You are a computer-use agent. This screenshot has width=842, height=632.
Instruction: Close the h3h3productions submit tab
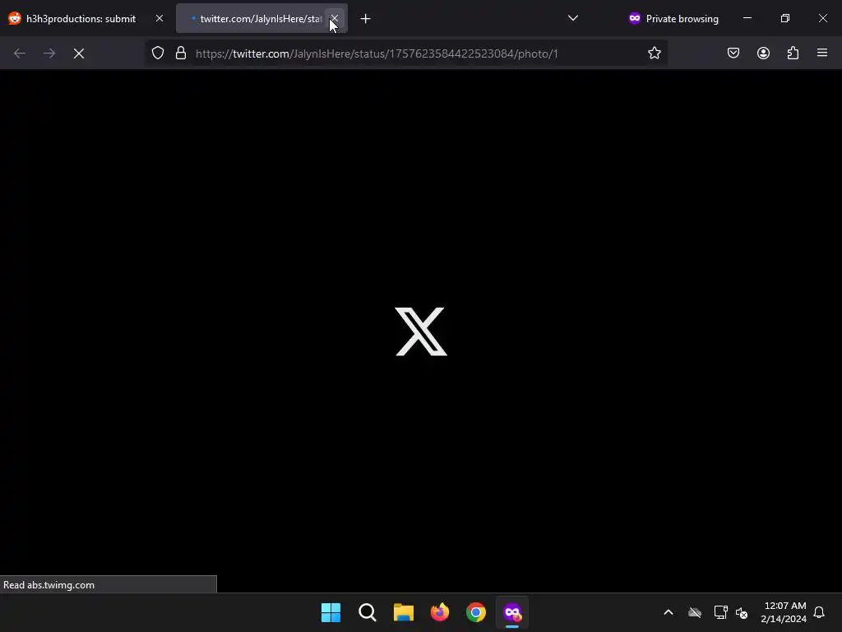[160, 18]
